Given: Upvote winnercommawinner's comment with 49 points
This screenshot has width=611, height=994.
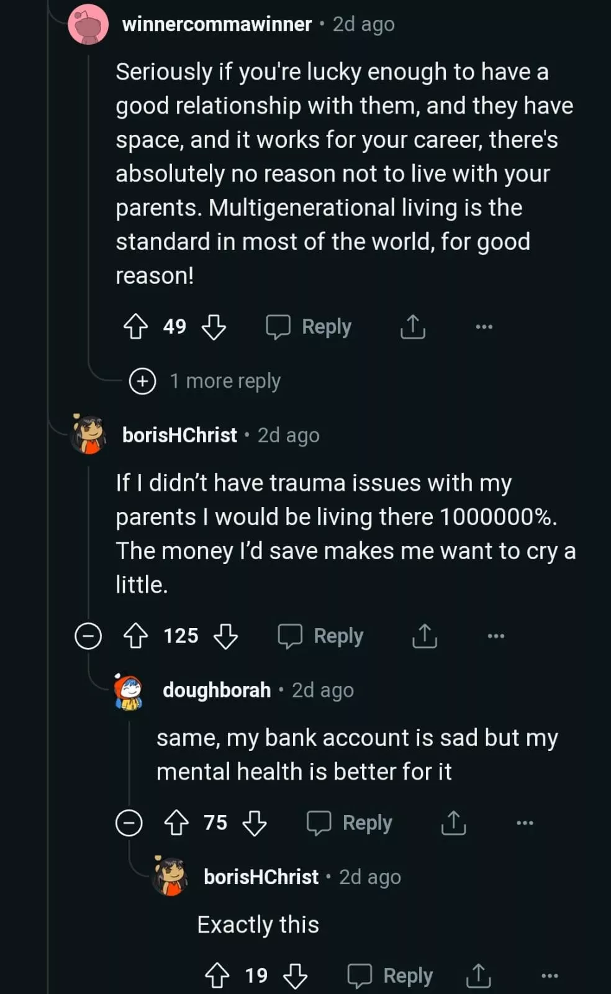Looking at the screenshot, I should click(135, 327).
